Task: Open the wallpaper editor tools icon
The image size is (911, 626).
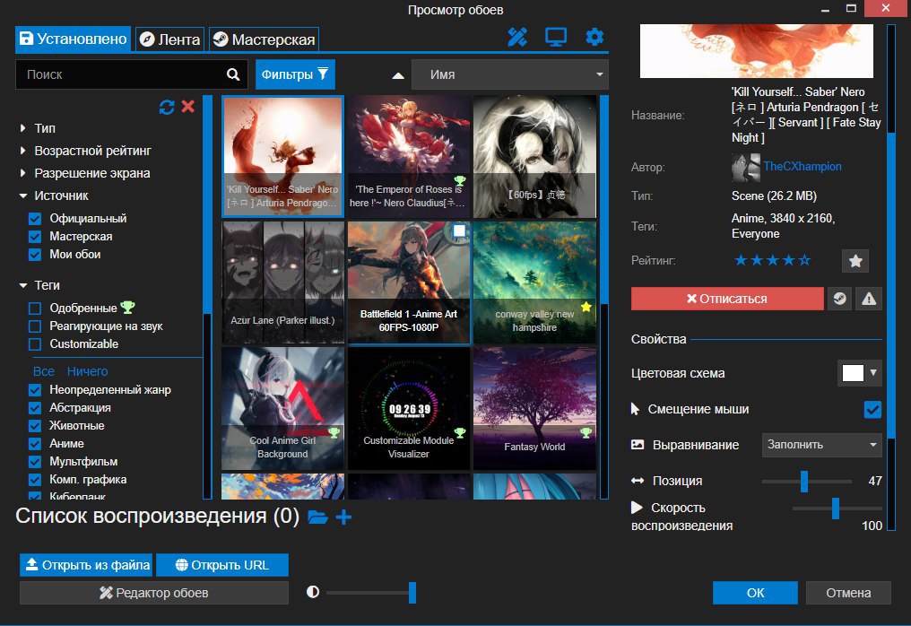Action: pyautogui.click(x=517, y=37)
